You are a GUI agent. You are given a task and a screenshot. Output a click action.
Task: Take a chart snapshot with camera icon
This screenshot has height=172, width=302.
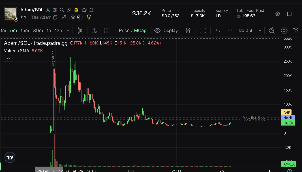(296, 31)
